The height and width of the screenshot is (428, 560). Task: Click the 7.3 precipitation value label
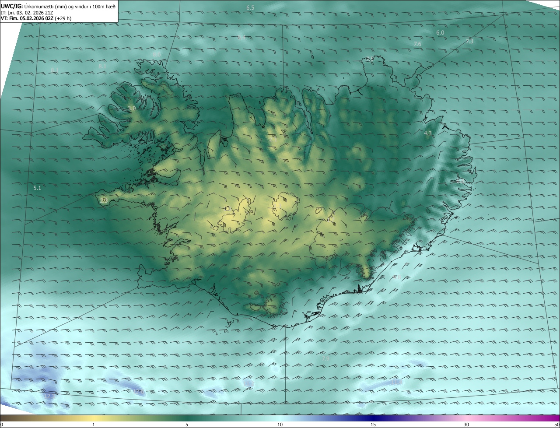click(469, 42)
